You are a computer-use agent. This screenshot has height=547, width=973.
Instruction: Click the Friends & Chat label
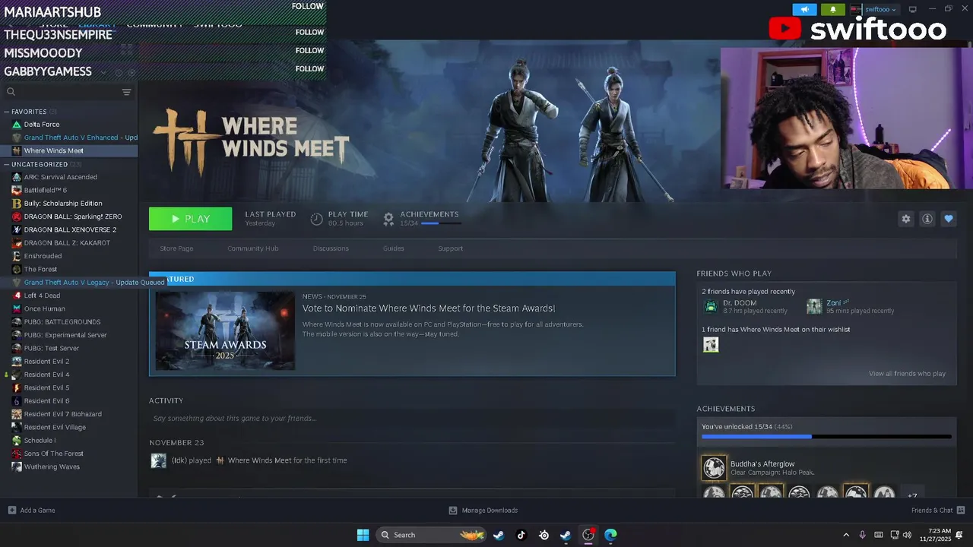tap(932, 511)
